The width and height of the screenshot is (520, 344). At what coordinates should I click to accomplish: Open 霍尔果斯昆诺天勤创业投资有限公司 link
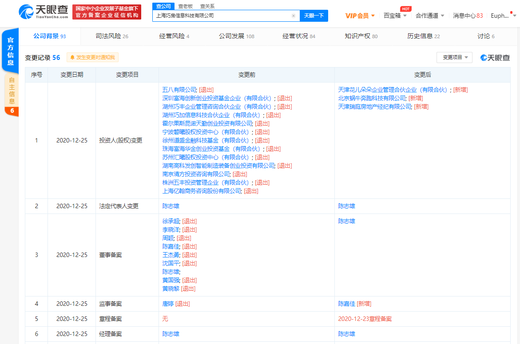[207, 123]
